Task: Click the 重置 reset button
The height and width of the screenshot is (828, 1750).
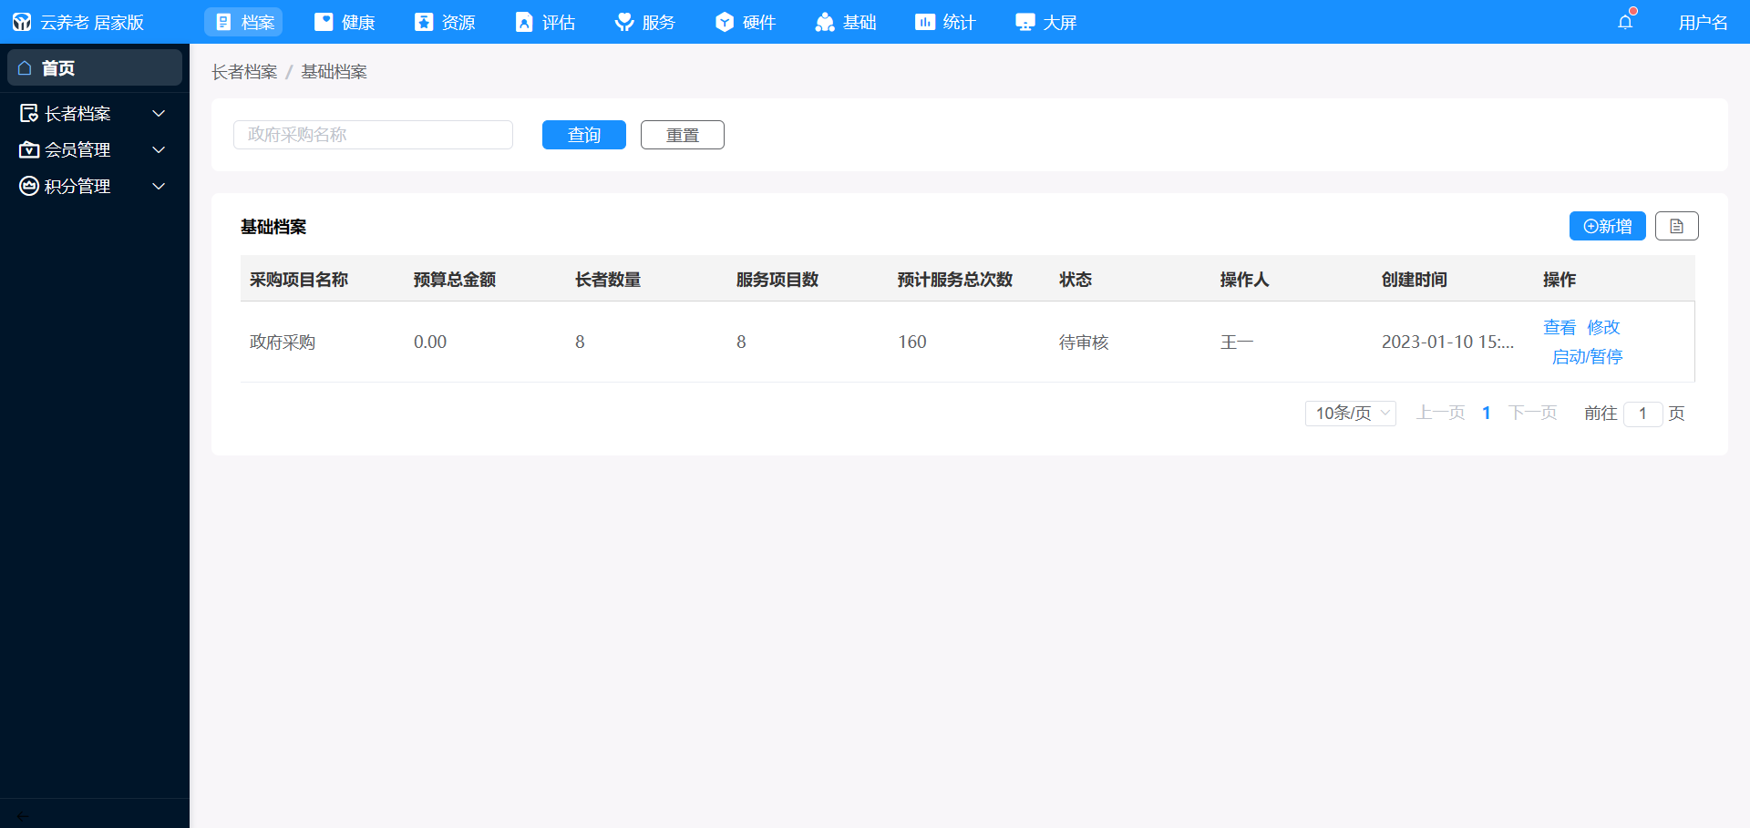Action: click(682, 135)
